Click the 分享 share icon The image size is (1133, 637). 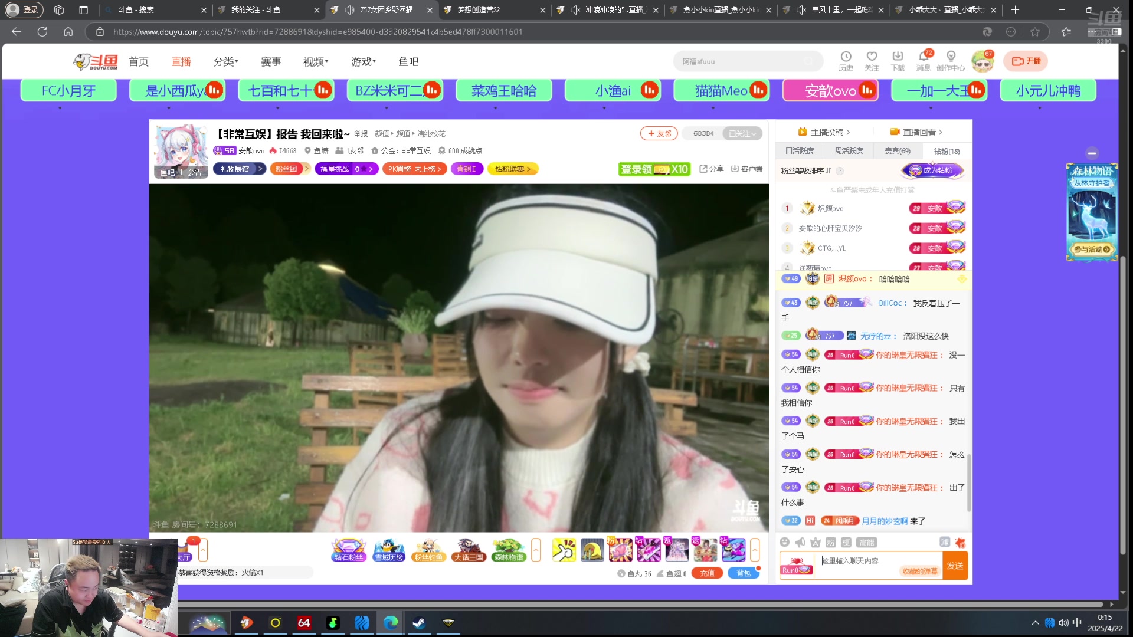tap(711, 169)
